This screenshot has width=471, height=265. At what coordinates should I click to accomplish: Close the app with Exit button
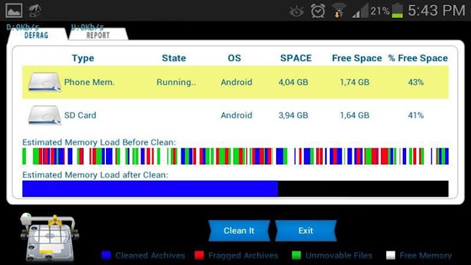pyautogui.click(x=306, y=231)
